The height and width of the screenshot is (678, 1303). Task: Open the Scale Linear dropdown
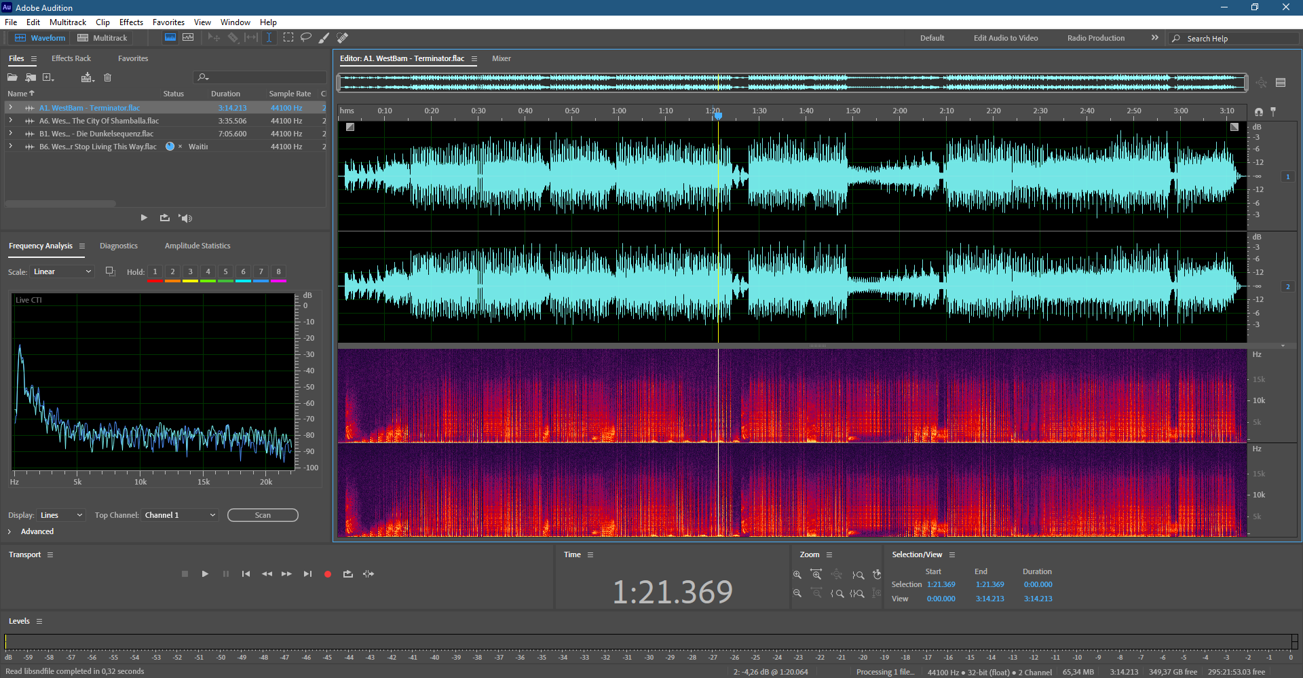[62, 271]
